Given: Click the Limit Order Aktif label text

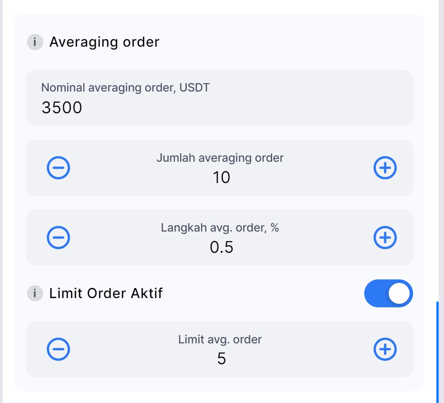Looking at the screenshot, I should 106,293.
